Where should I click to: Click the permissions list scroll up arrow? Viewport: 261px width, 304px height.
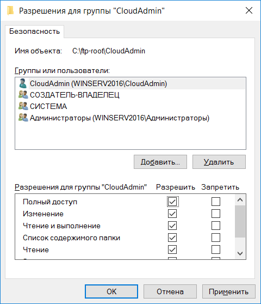(240, 200)
